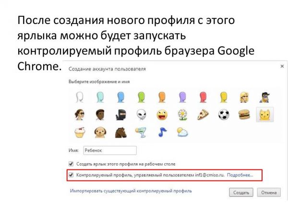
Task: Choose the white daisy flower avatar
Action: pyautogui.click(x=182, y=115)
